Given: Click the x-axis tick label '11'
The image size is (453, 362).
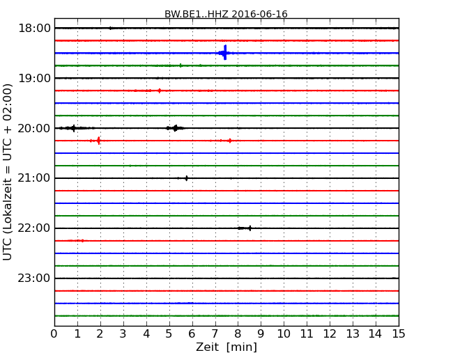Looking at the screenshot, I should pyautogui.click(x=307, y=334).
